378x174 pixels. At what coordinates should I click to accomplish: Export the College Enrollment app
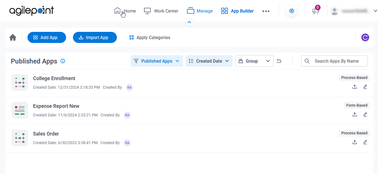(x=355, y=87)
